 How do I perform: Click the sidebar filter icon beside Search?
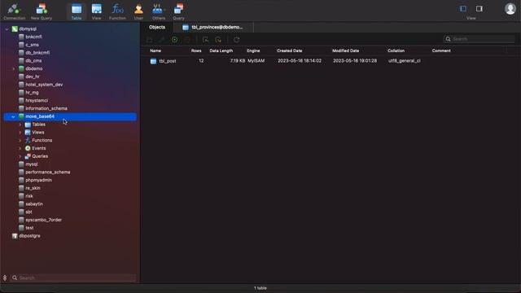tap(5, 278)
